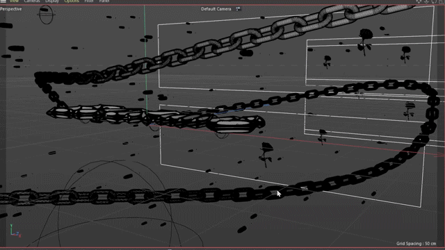The height and width of the screenshot is (250, 445).
Task: Click the Grid Spacing readout
Action: click(x=416, y=244)
